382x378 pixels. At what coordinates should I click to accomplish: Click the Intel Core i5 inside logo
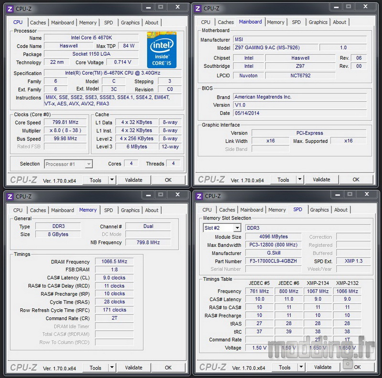pos(161,50)
